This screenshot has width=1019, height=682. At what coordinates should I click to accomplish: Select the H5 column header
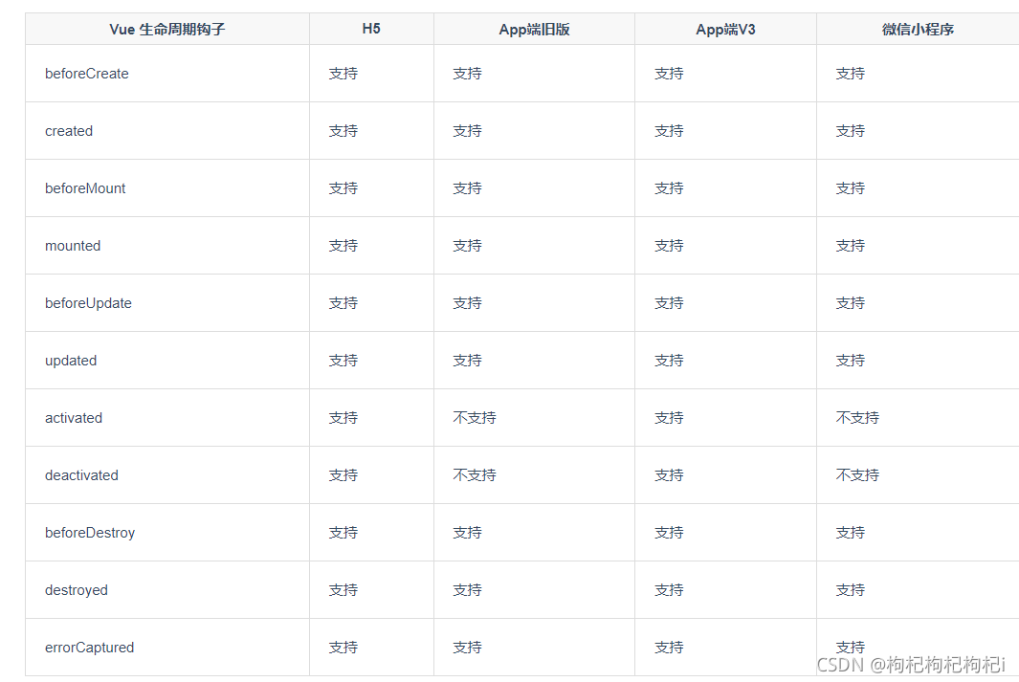click(x=371, y=29)
